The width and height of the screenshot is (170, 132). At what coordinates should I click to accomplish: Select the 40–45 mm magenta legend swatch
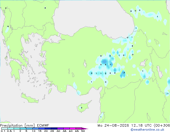click(73, 128)
